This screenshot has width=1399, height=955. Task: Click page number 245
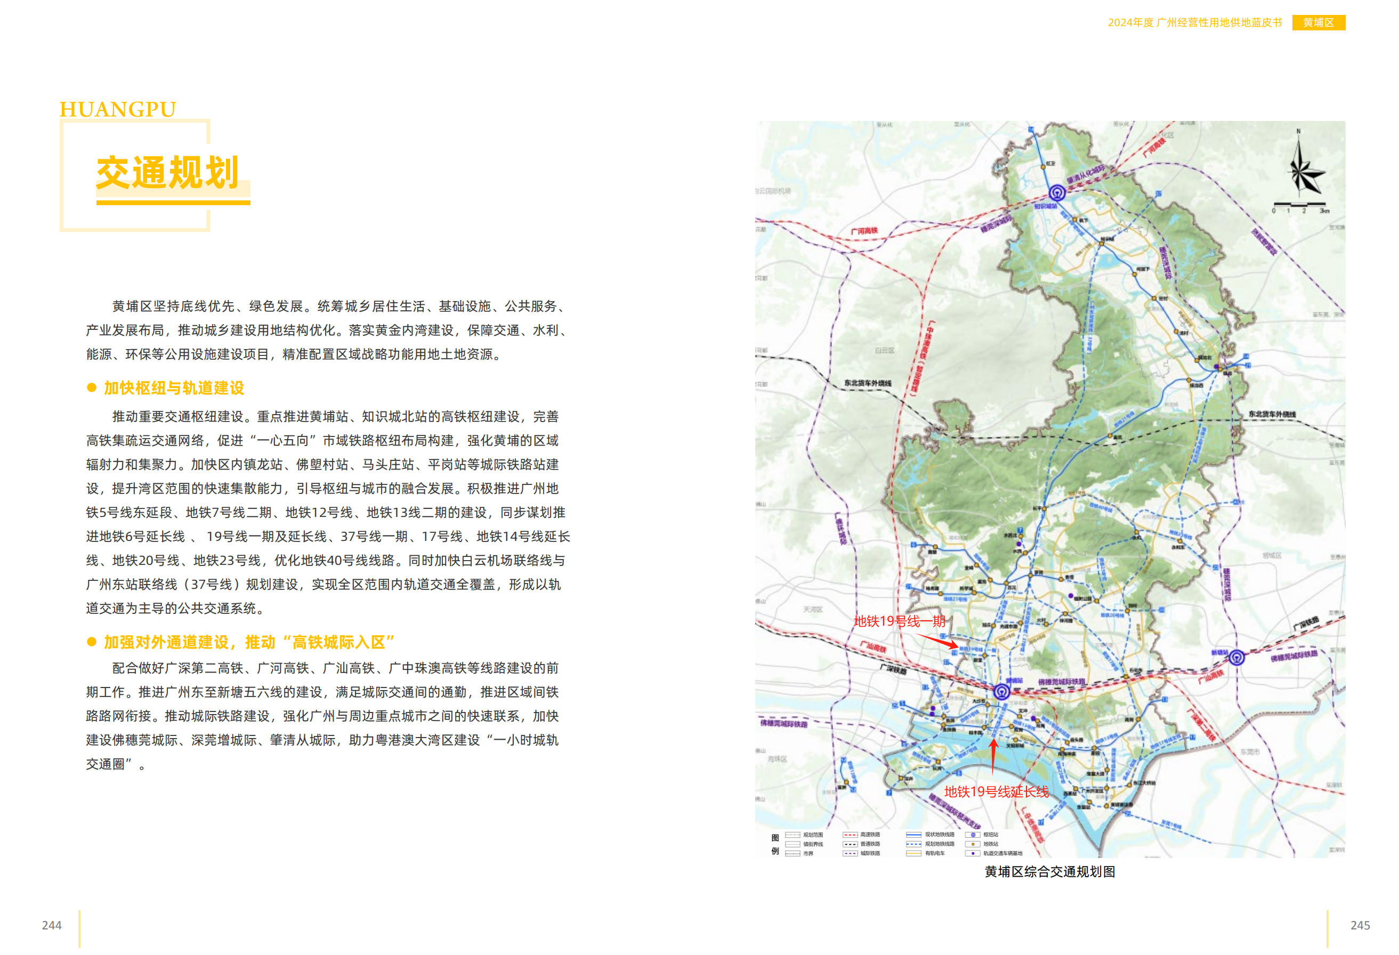tap(1360, 926)
